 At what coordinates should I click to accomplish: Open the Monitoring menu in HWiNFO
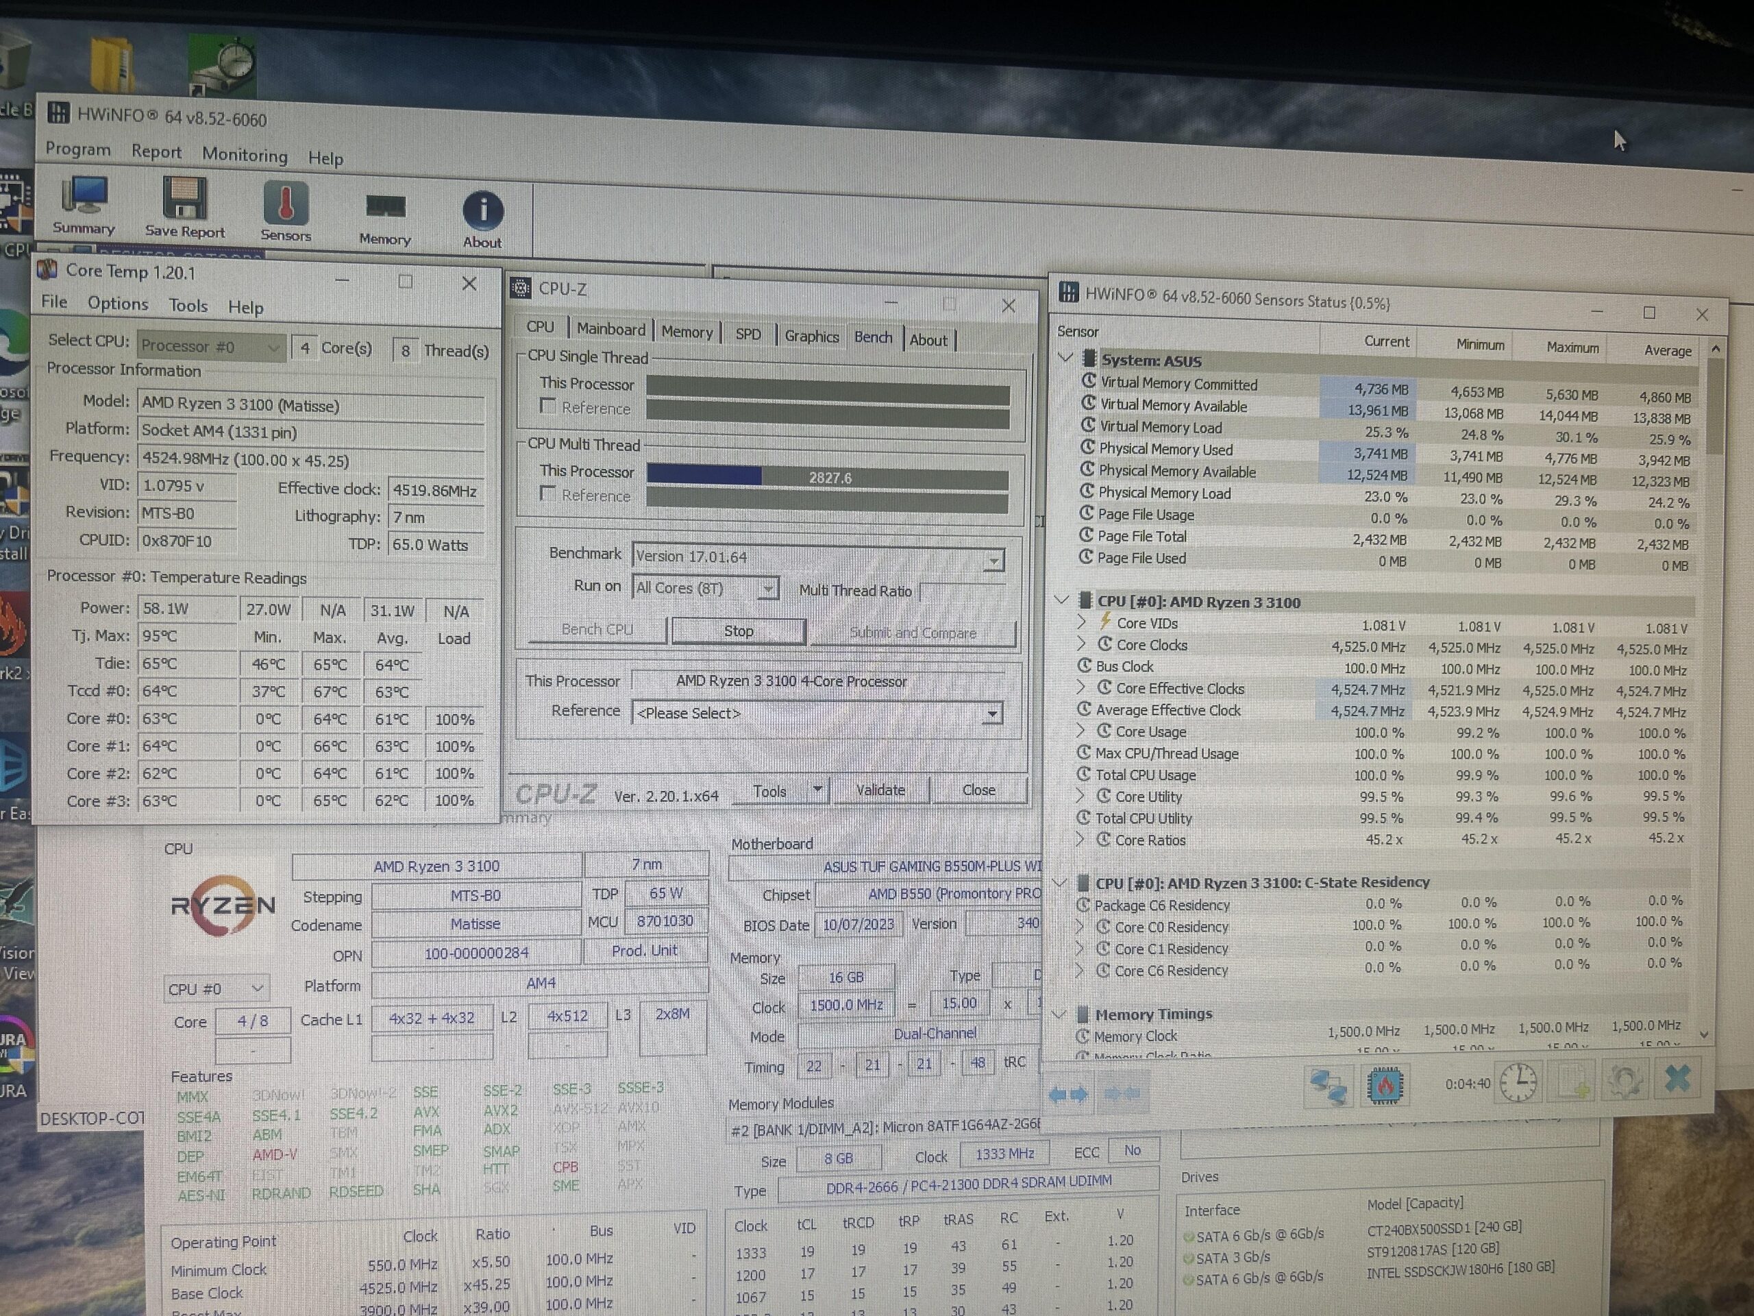[245, 155]
